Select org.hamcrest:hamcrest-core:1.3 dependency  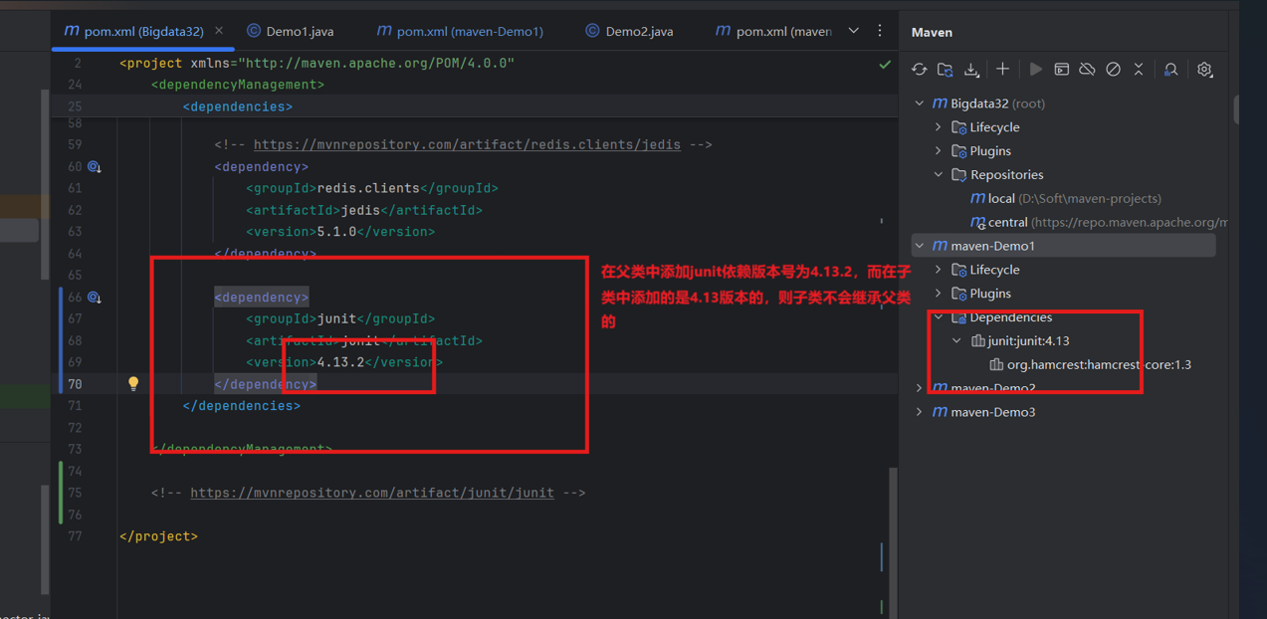tap(1090, 365)
